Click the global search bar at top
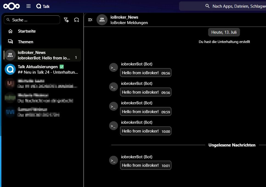The width and height of the screenshot is (266, 187). point(223,6)
